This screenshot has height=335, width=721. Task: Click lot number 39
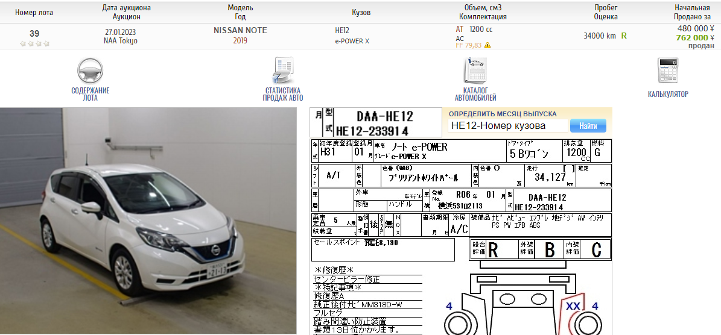[x=34, y=34]
